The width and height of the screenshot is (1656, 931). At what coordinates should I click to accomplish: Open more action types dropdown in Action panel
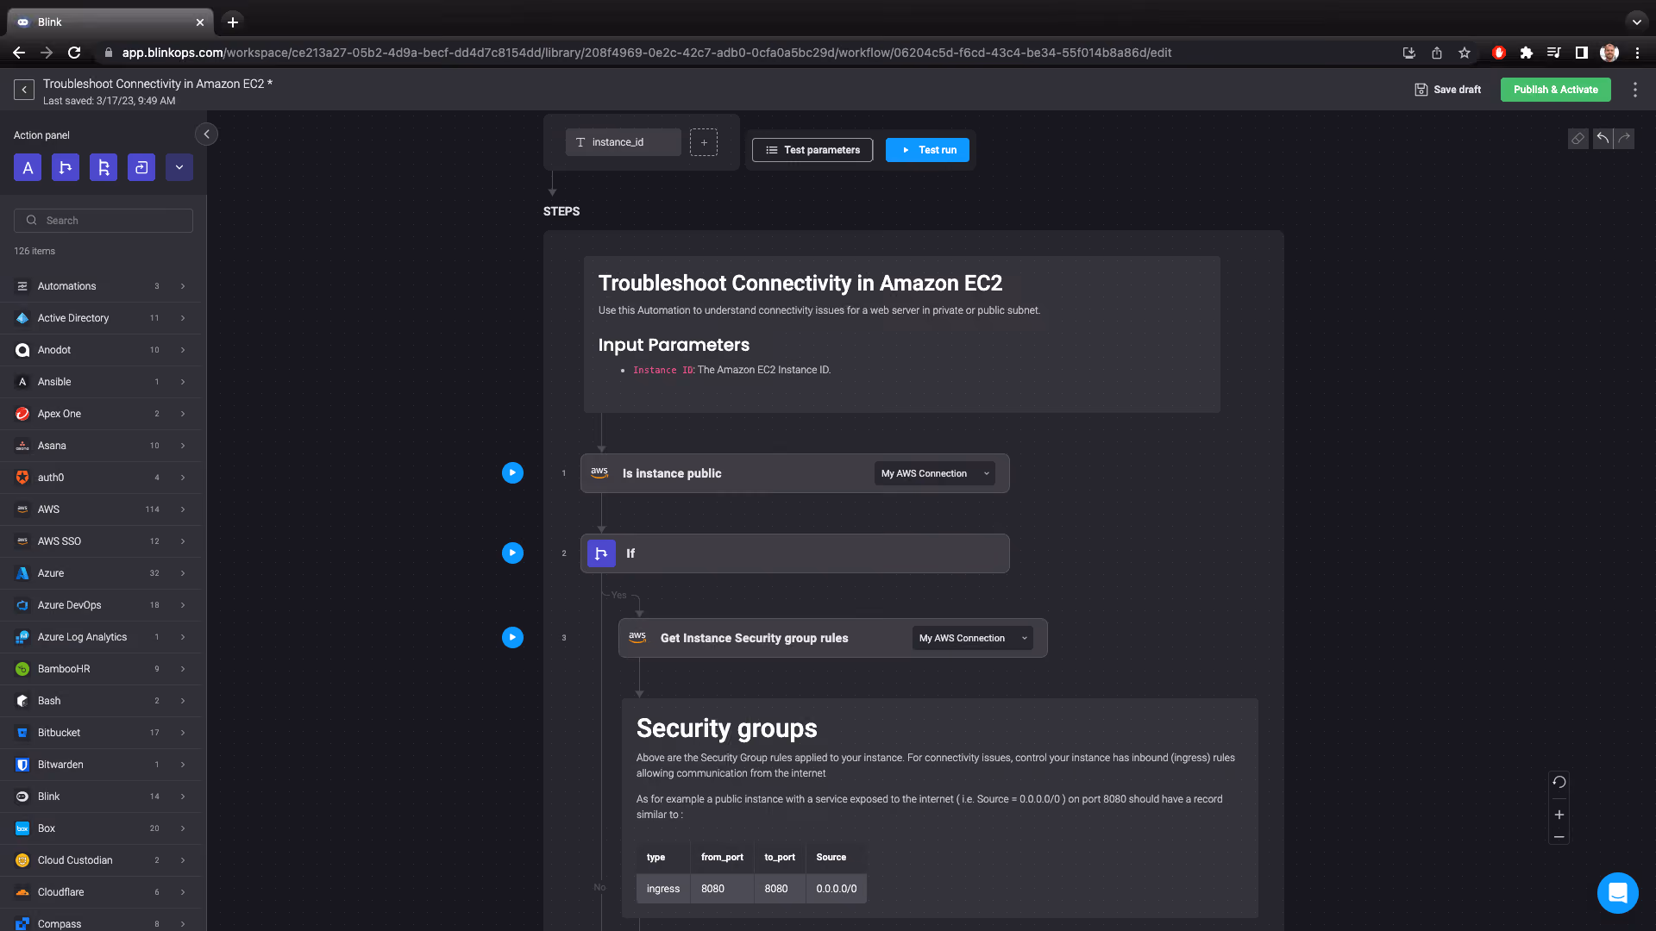179,167
